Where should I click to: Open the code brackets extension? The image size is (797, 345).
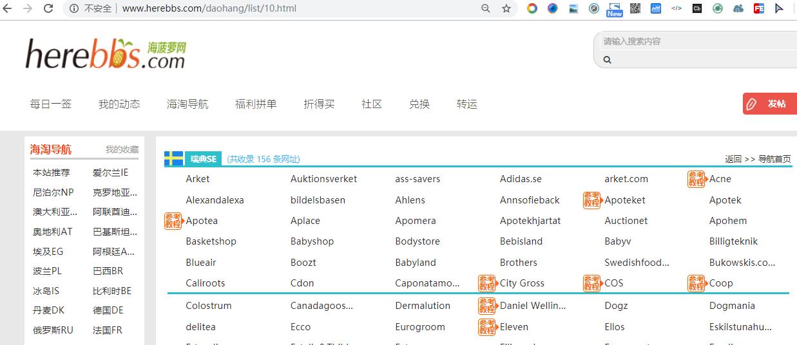[677, 8]
